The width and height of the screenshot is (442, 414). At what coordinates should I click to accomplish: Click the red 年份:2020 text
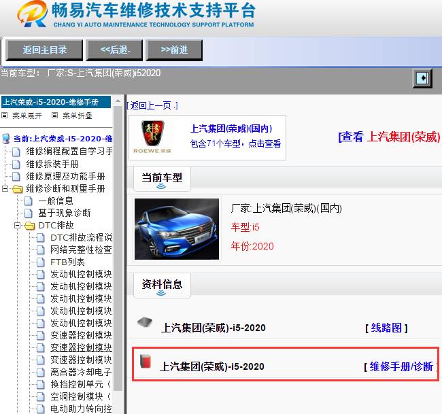click(252, 246)
